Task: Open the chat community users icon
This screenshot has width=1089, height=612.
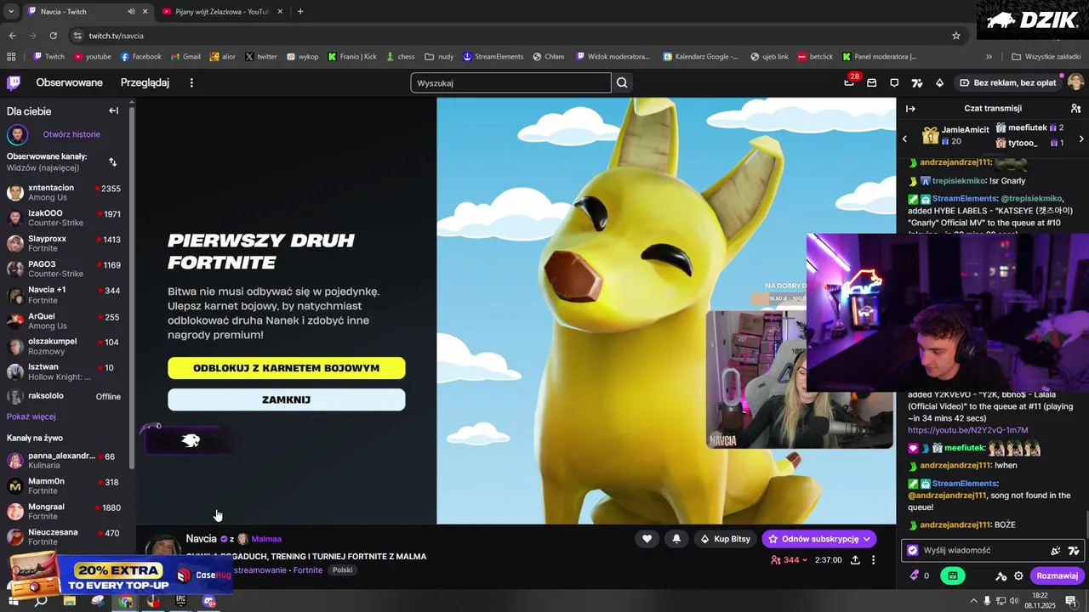Action: click(x=1075, y=109)
